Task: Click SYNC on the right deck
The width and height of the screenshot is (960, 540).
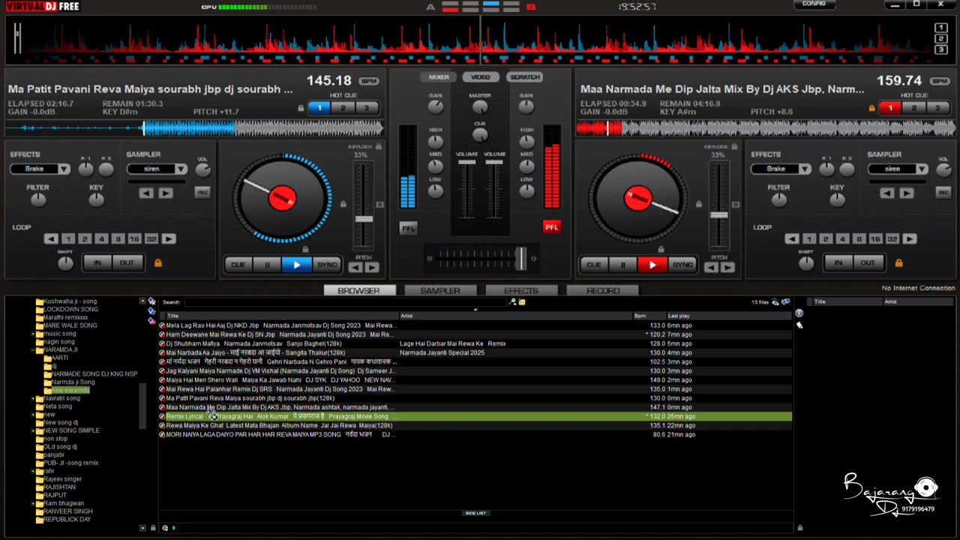Action: [682, 265]
